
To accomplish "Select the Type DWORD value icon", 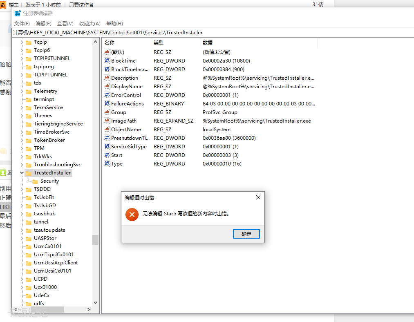I will click(x=107, y=163).
